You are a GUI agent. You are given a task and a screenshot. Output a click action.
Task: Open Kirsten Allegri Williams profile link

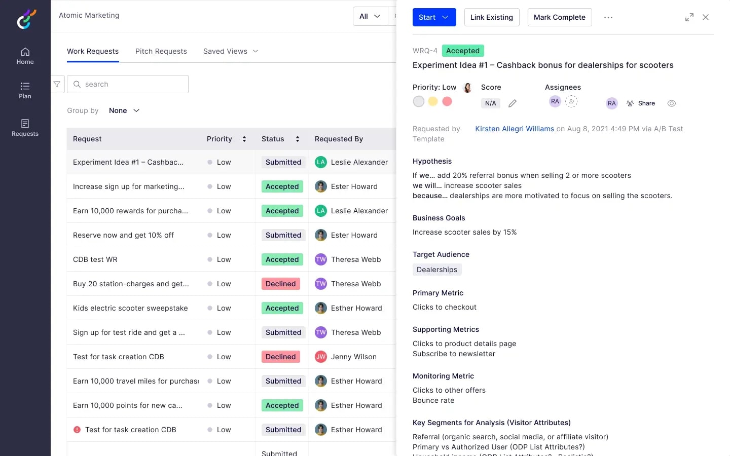(514, 129)
